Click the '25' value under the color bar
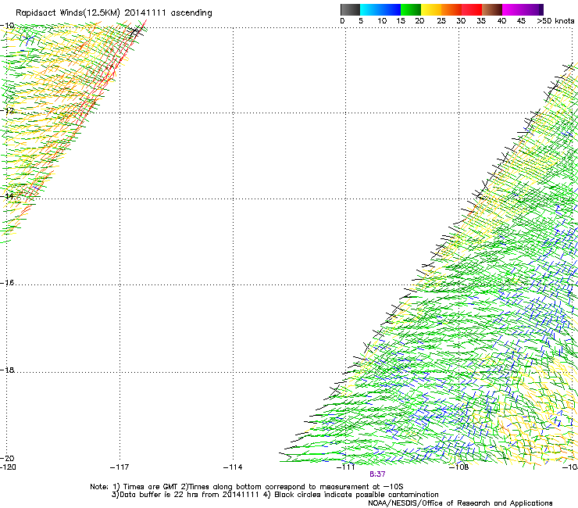 click(x=441, y=21)
